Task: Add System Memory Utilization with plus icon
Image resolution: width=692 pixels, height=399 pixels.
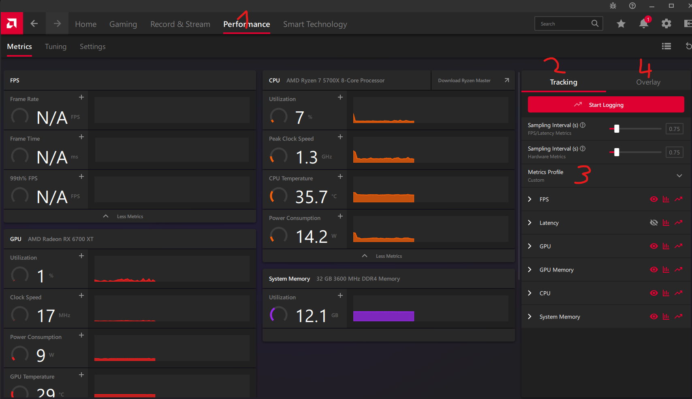Action: click(340, 295)
